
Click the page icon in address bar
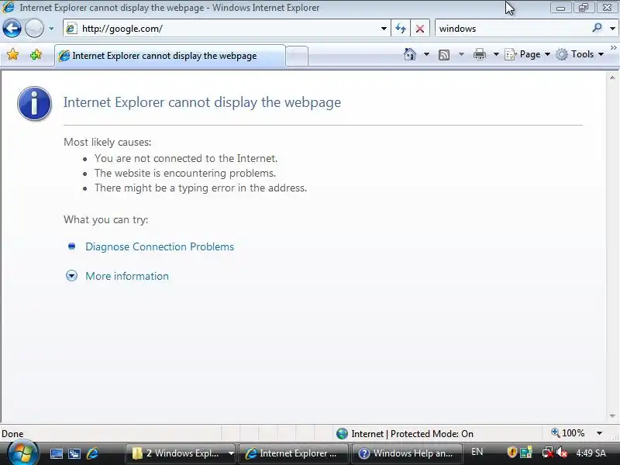(71, 29)
